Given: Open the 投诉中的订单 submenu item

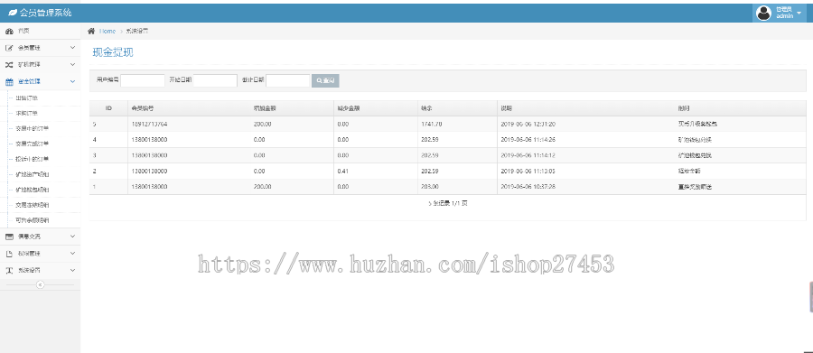Looking at the screenshot, I should coord(33,159).
